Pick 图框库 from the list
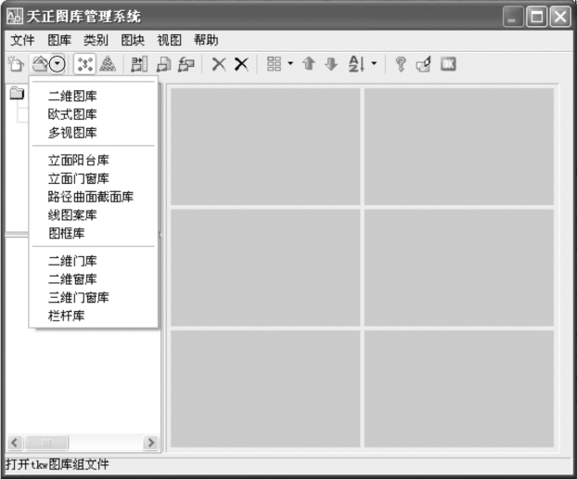This screenshot has height=479, width=577. click(94, 233)
